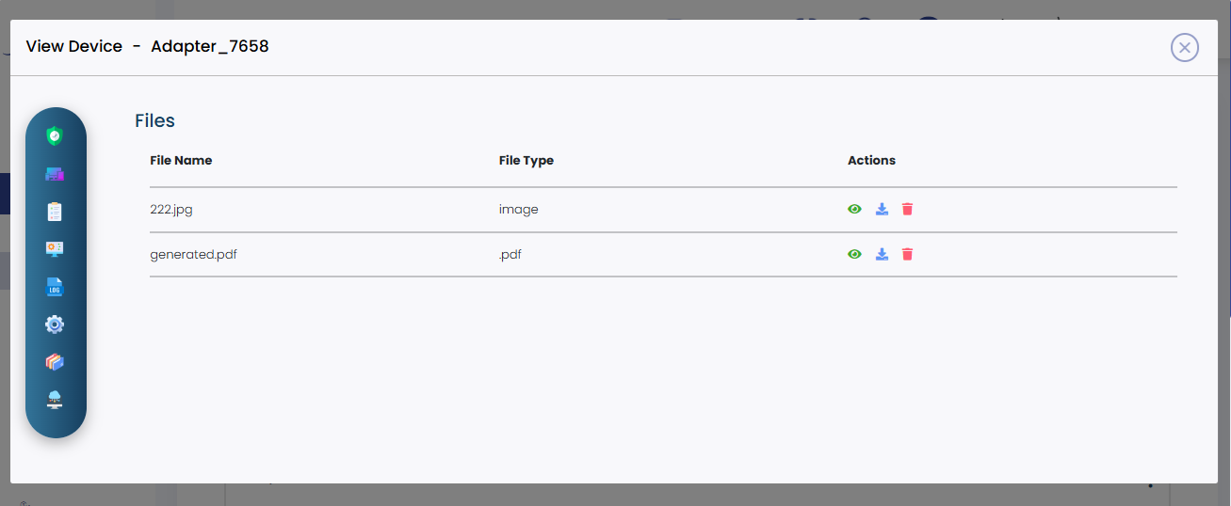Open the cloud monitor sidebar section
The image size is (1231, 506).
point(55,400)
